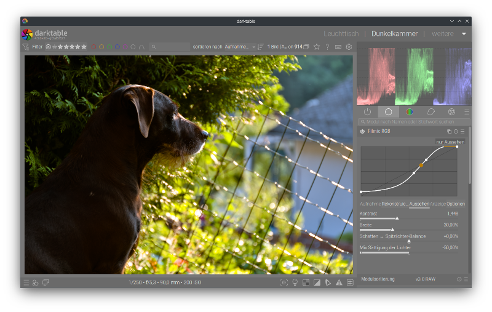Click the star icon in the top toolbar
This screenshot has height=312, width=492.
pyautogui.click(x=317, y=47)
